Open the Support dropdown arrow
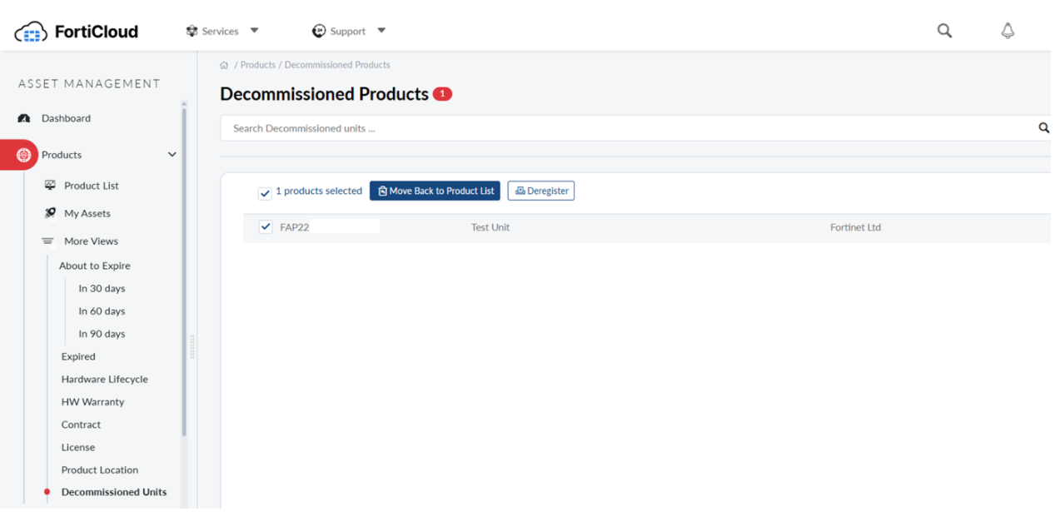 pos(381,31)
